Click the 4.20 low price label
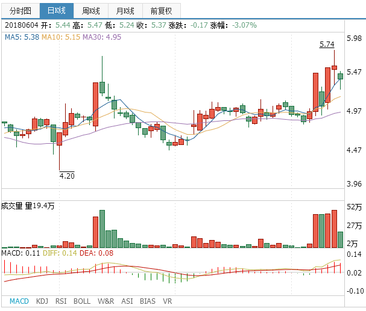Image resolution: width=366 pixels, height=311 pixels. [67, 176]
